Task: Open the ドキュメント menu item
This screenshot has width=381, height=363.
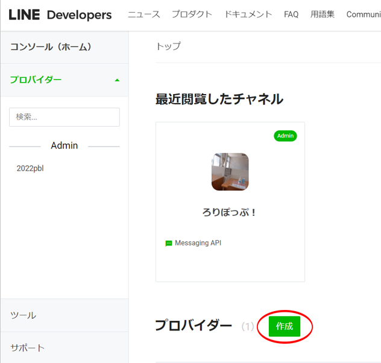Action: point(248,14)
